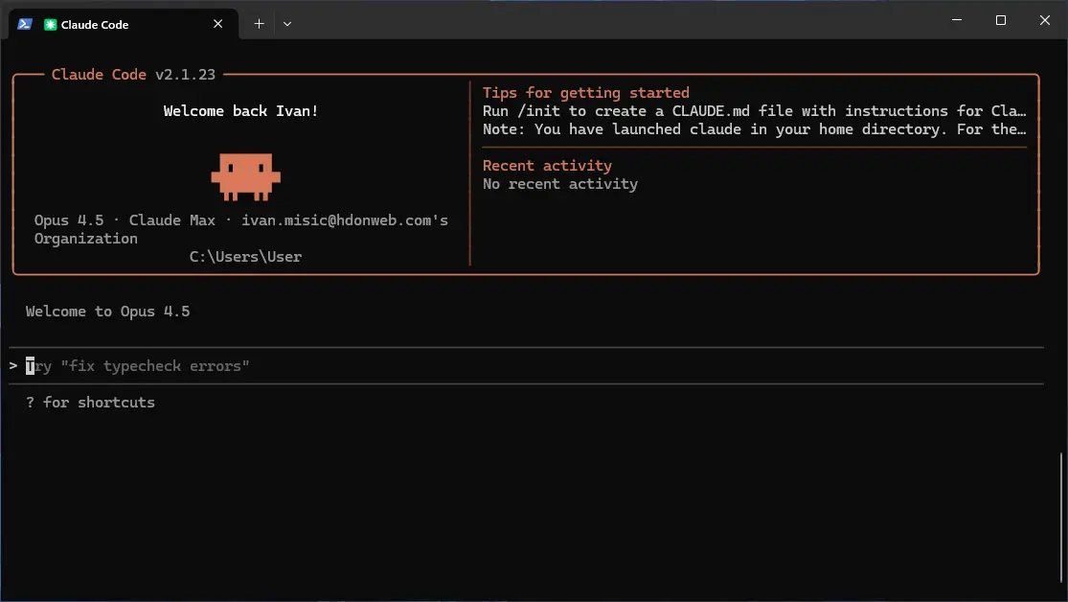Close the Claude Code tab
The height and width of the screenshot is (602, 1068).
pos(217,24)
